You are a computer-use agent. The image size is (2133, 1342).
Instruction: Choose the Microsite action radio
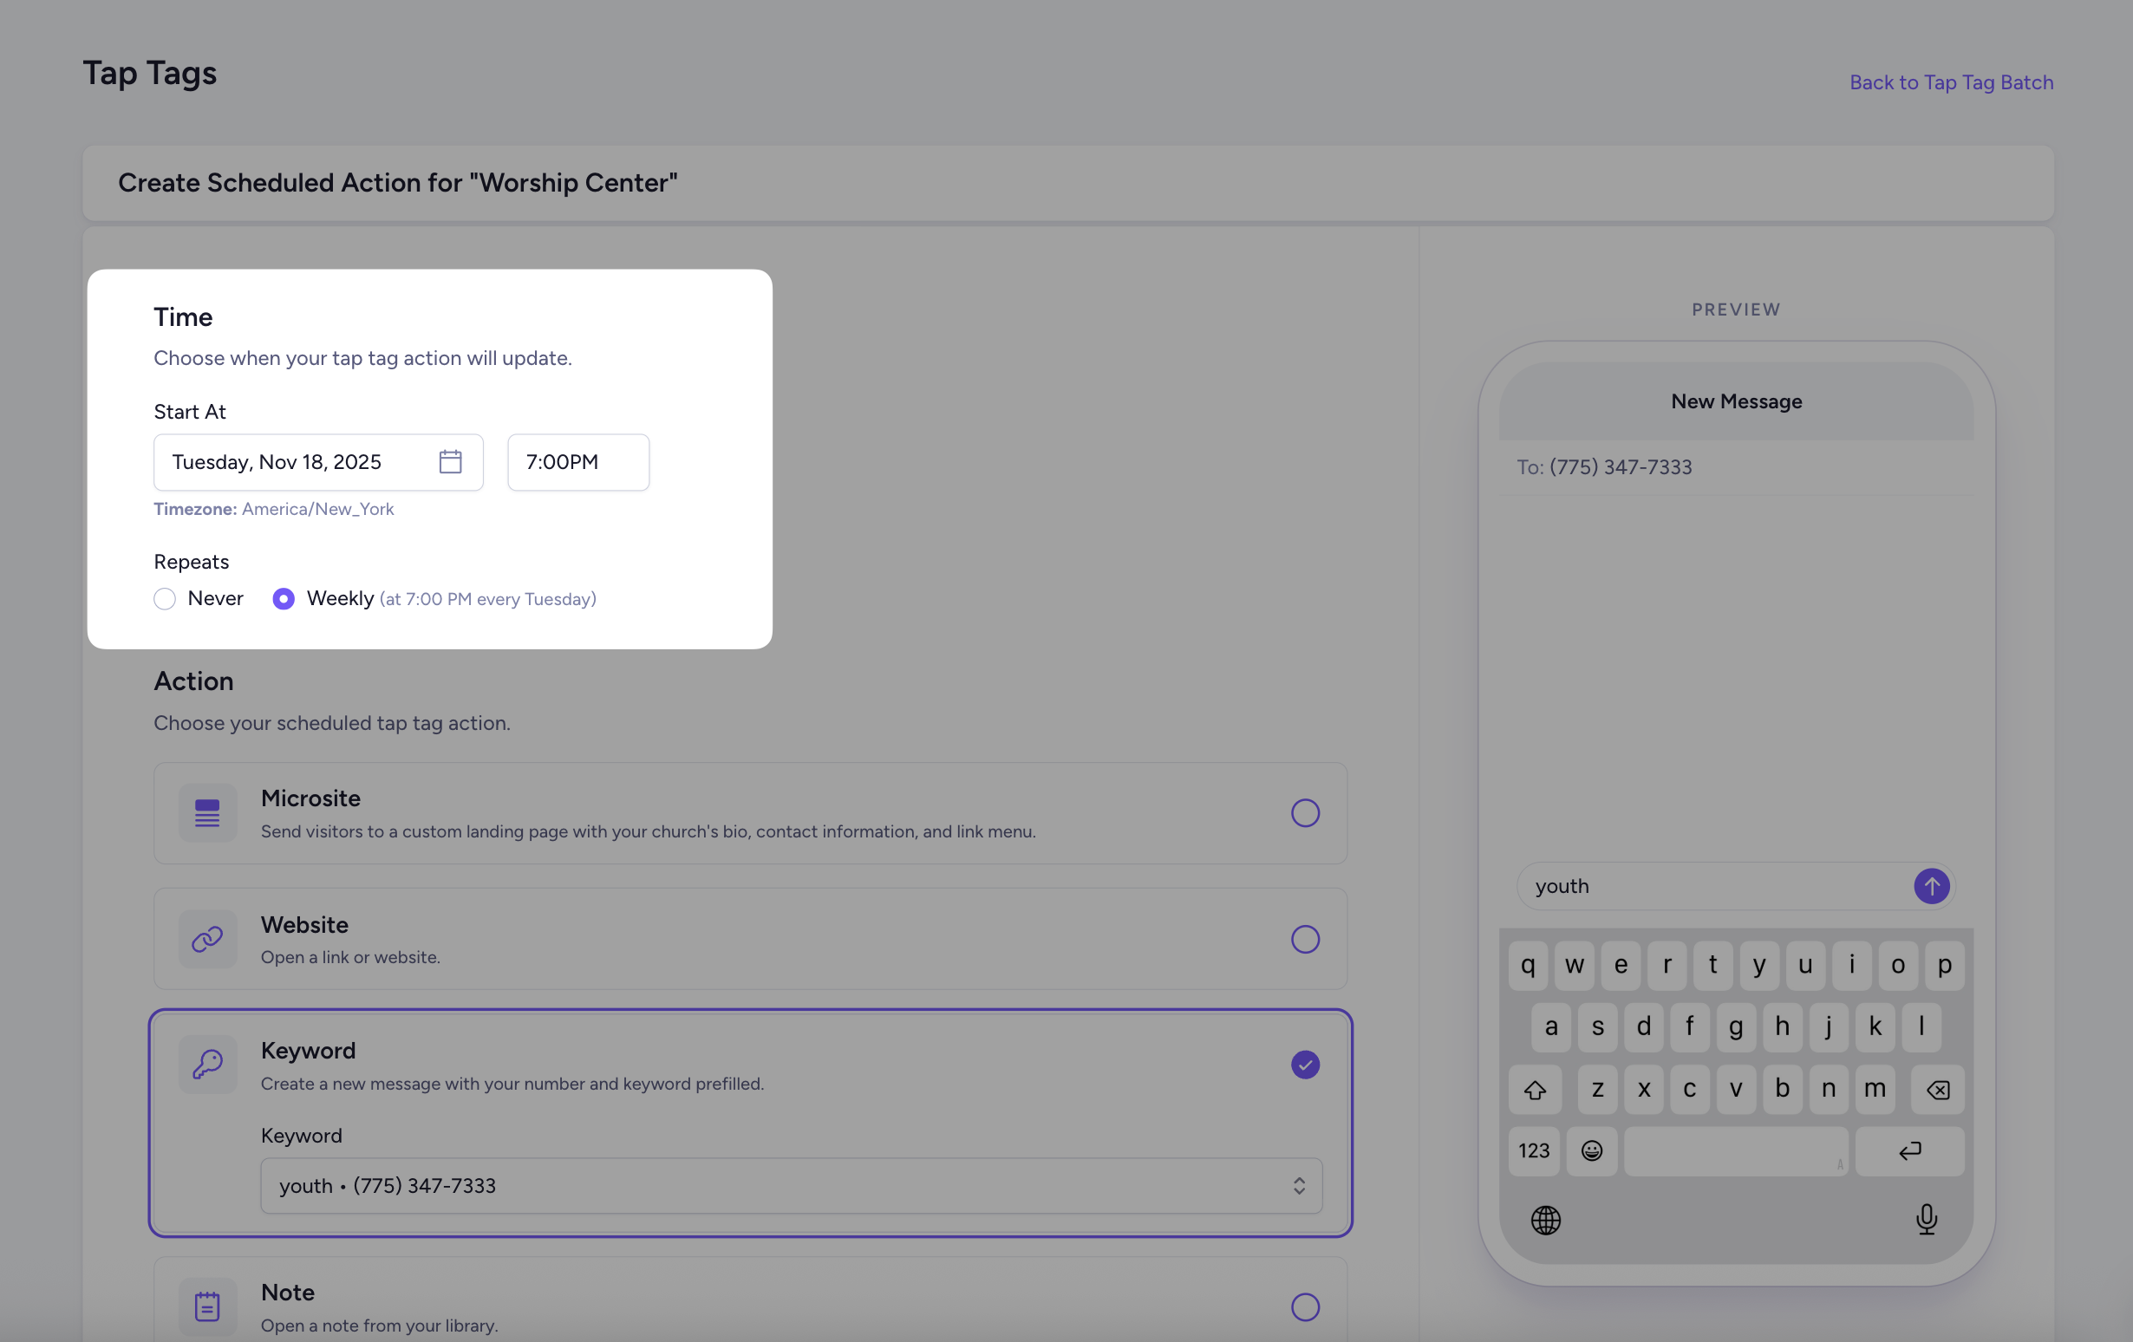coord(1305,813)
